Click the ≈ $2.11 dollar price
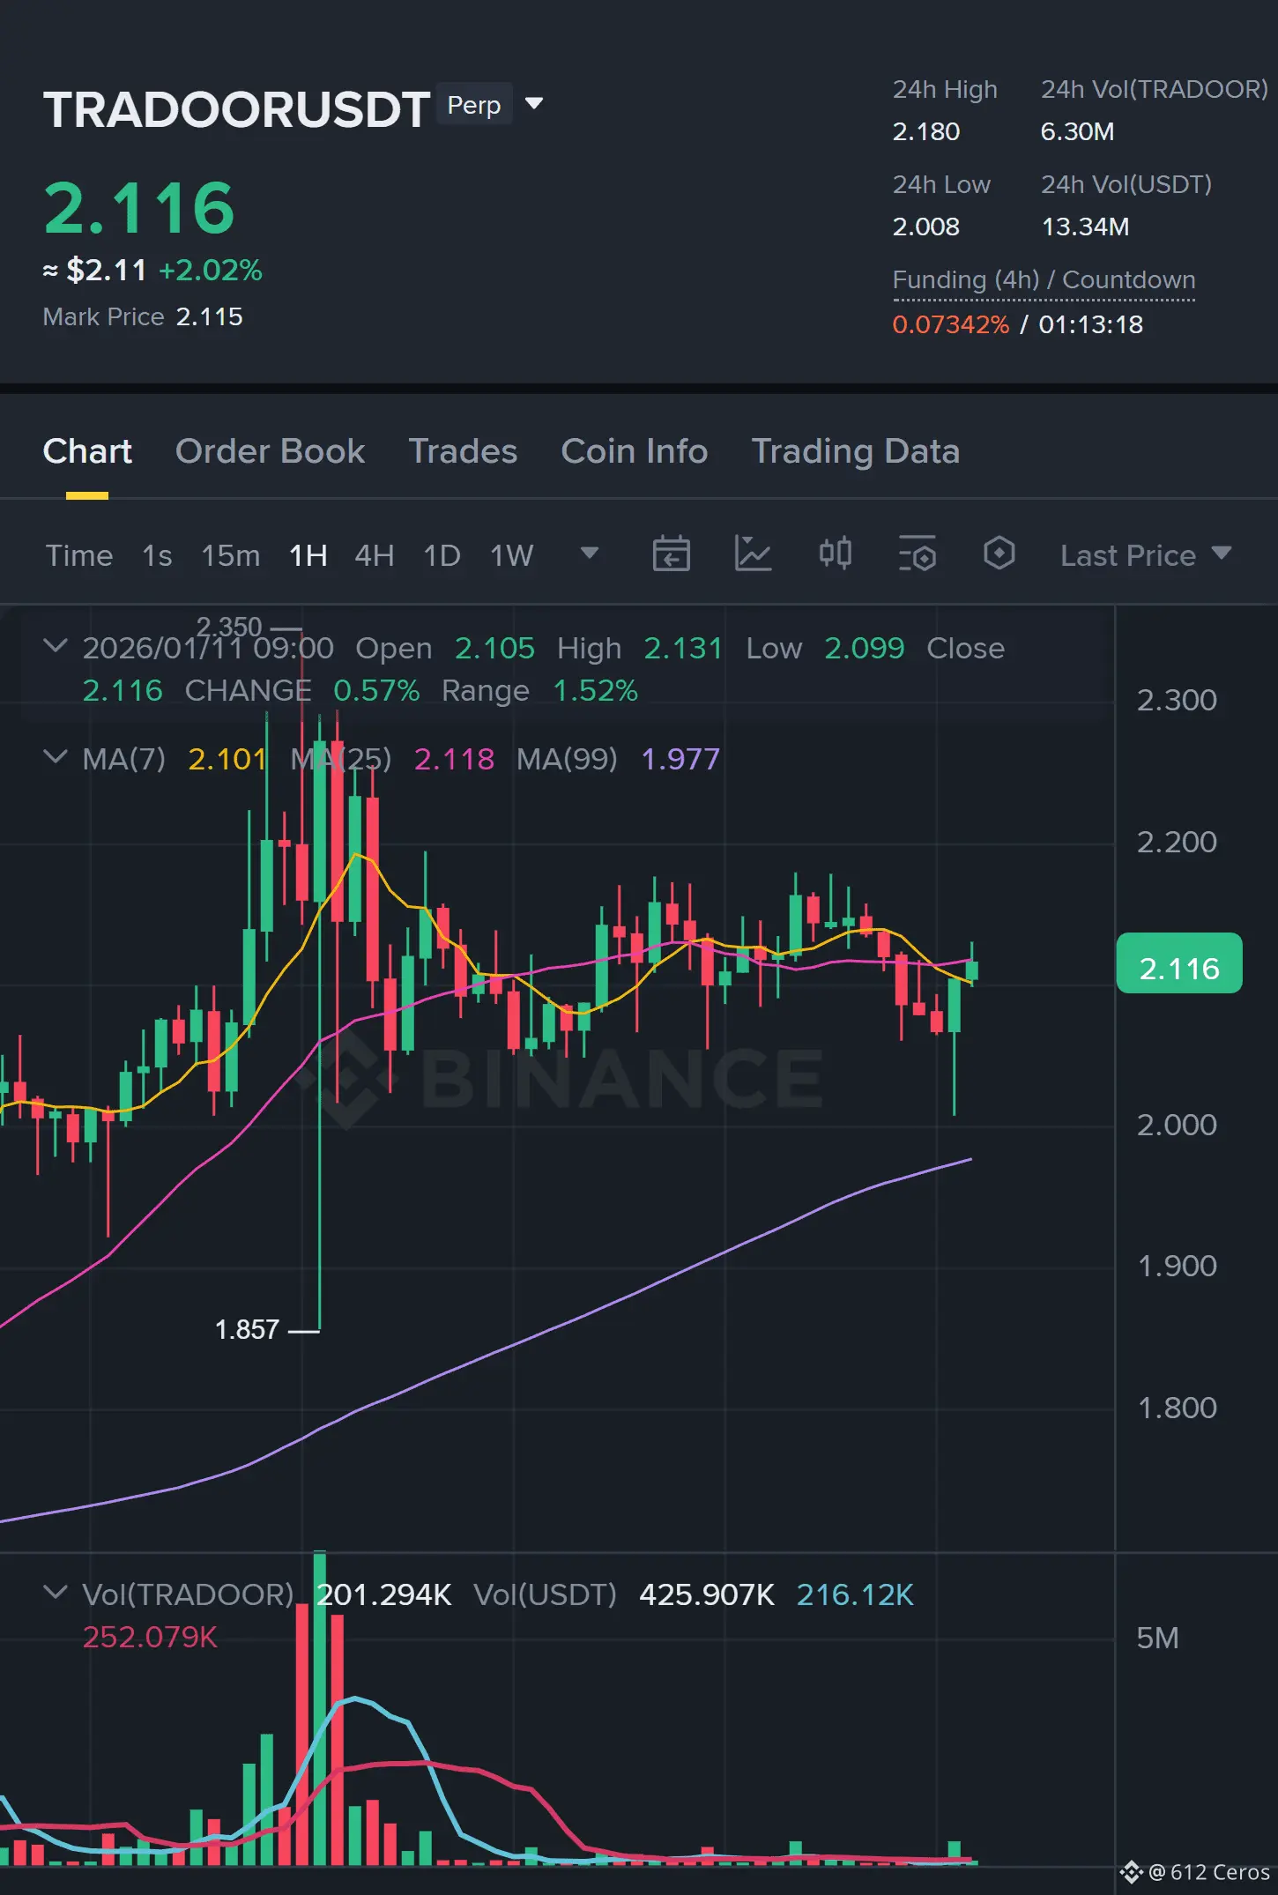This screenshot has width=1278, height=1895. point(95,270)
